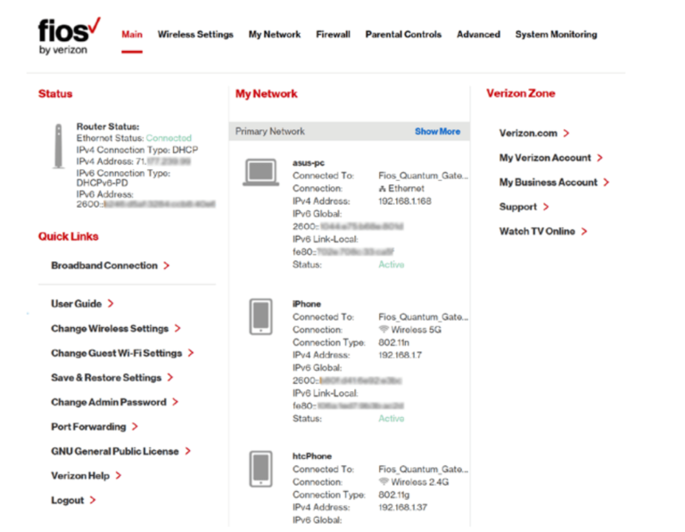Click the asus-pc laptop device icon

tap(260, 172)
